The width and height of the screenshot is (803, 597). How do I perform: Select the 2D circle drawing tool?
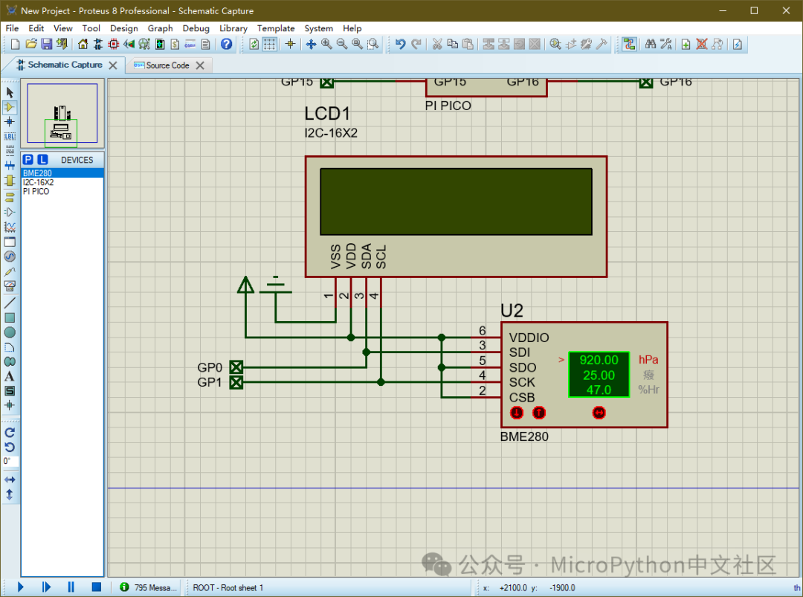tap(9, 332)
